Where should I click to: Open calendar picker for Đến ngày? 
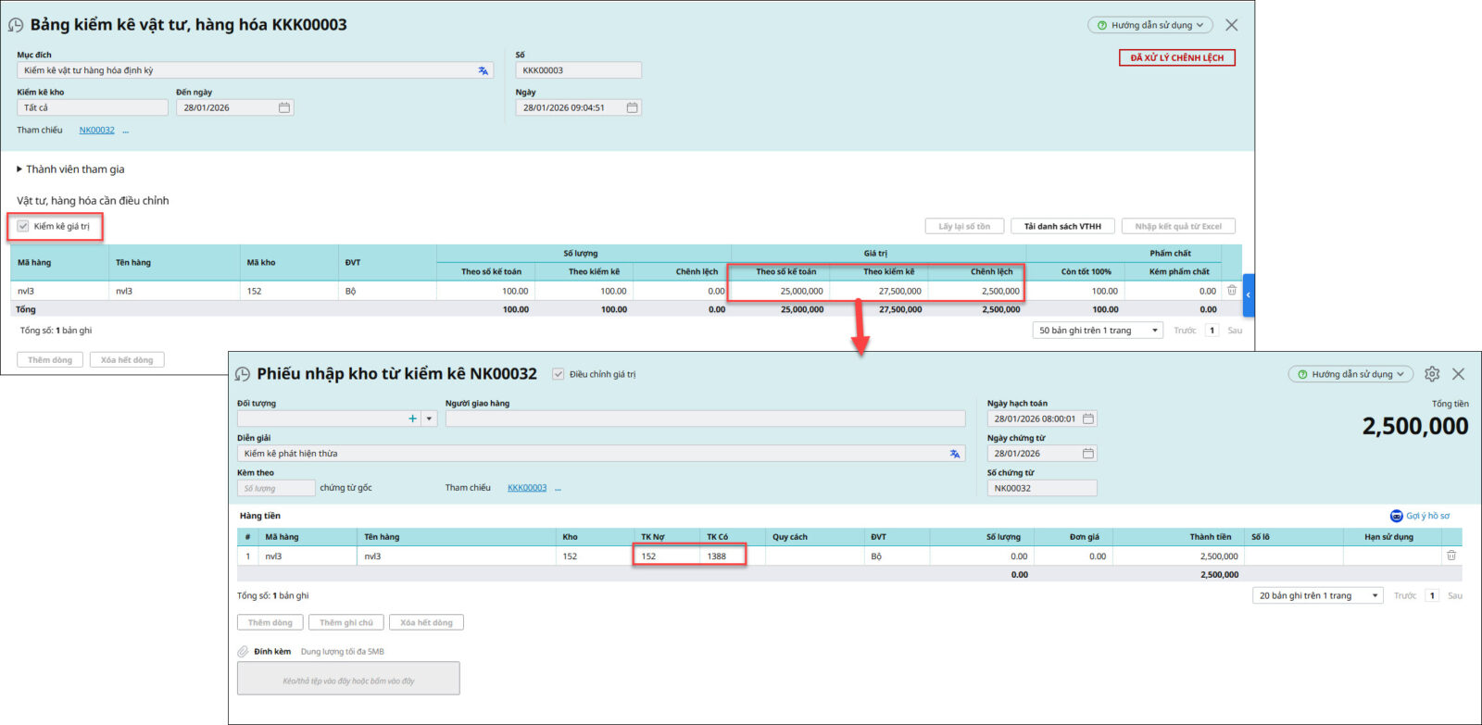click(x=284, y=107)
